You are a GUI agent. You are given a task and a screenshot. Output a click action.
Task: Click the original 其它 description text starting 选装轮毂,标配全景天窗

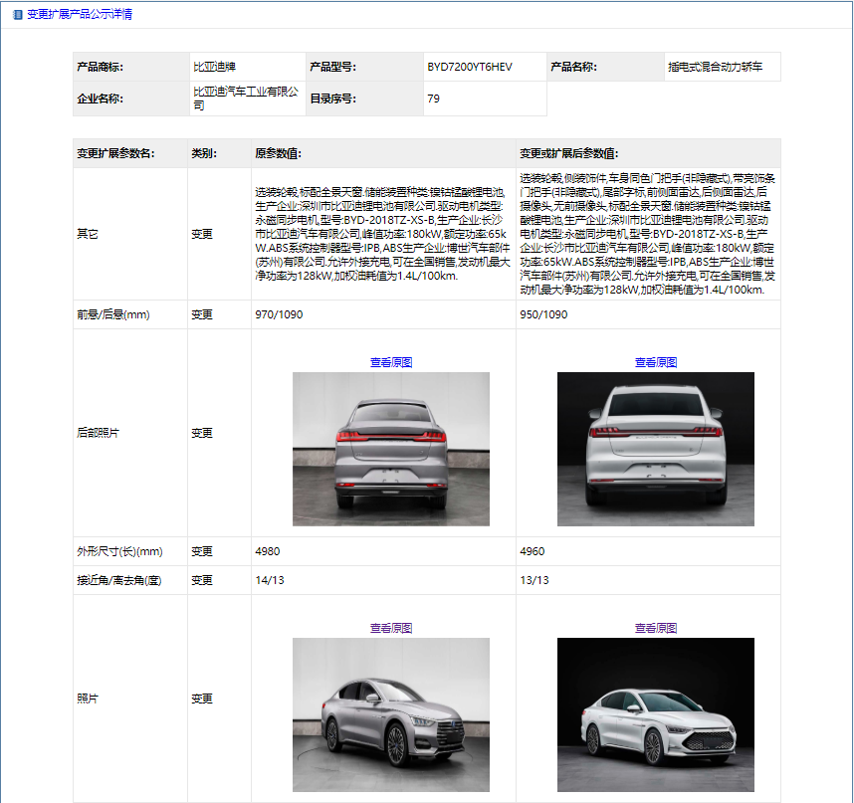383,234
